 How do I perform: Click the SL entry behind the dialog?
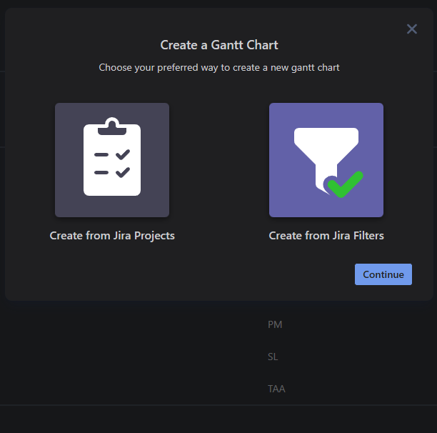point(273,357)
